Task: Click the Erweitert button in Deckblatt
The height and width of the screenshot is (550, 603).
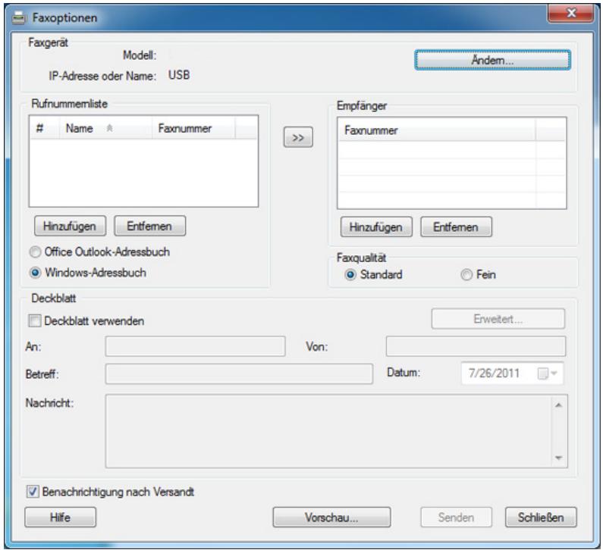Action: 498,319
